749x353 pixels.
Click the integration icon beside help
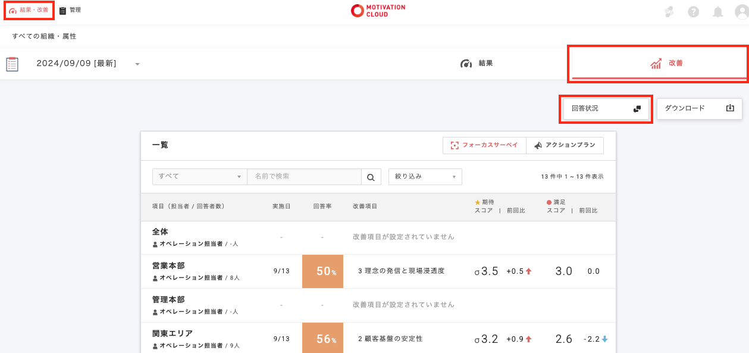(x=669, y=12)
